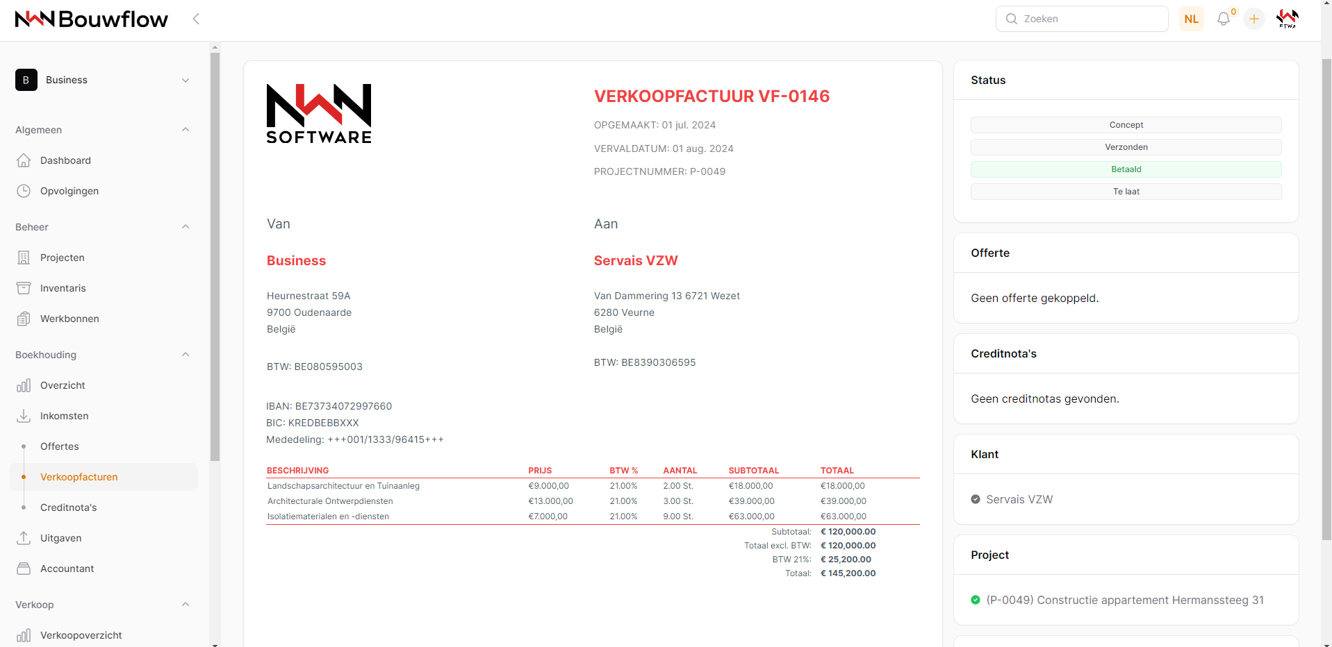This screenshot has height=647, width=1332.
Task: Open the notifications bell icon
Action: pyautogui.click(x=1223, y=19)
